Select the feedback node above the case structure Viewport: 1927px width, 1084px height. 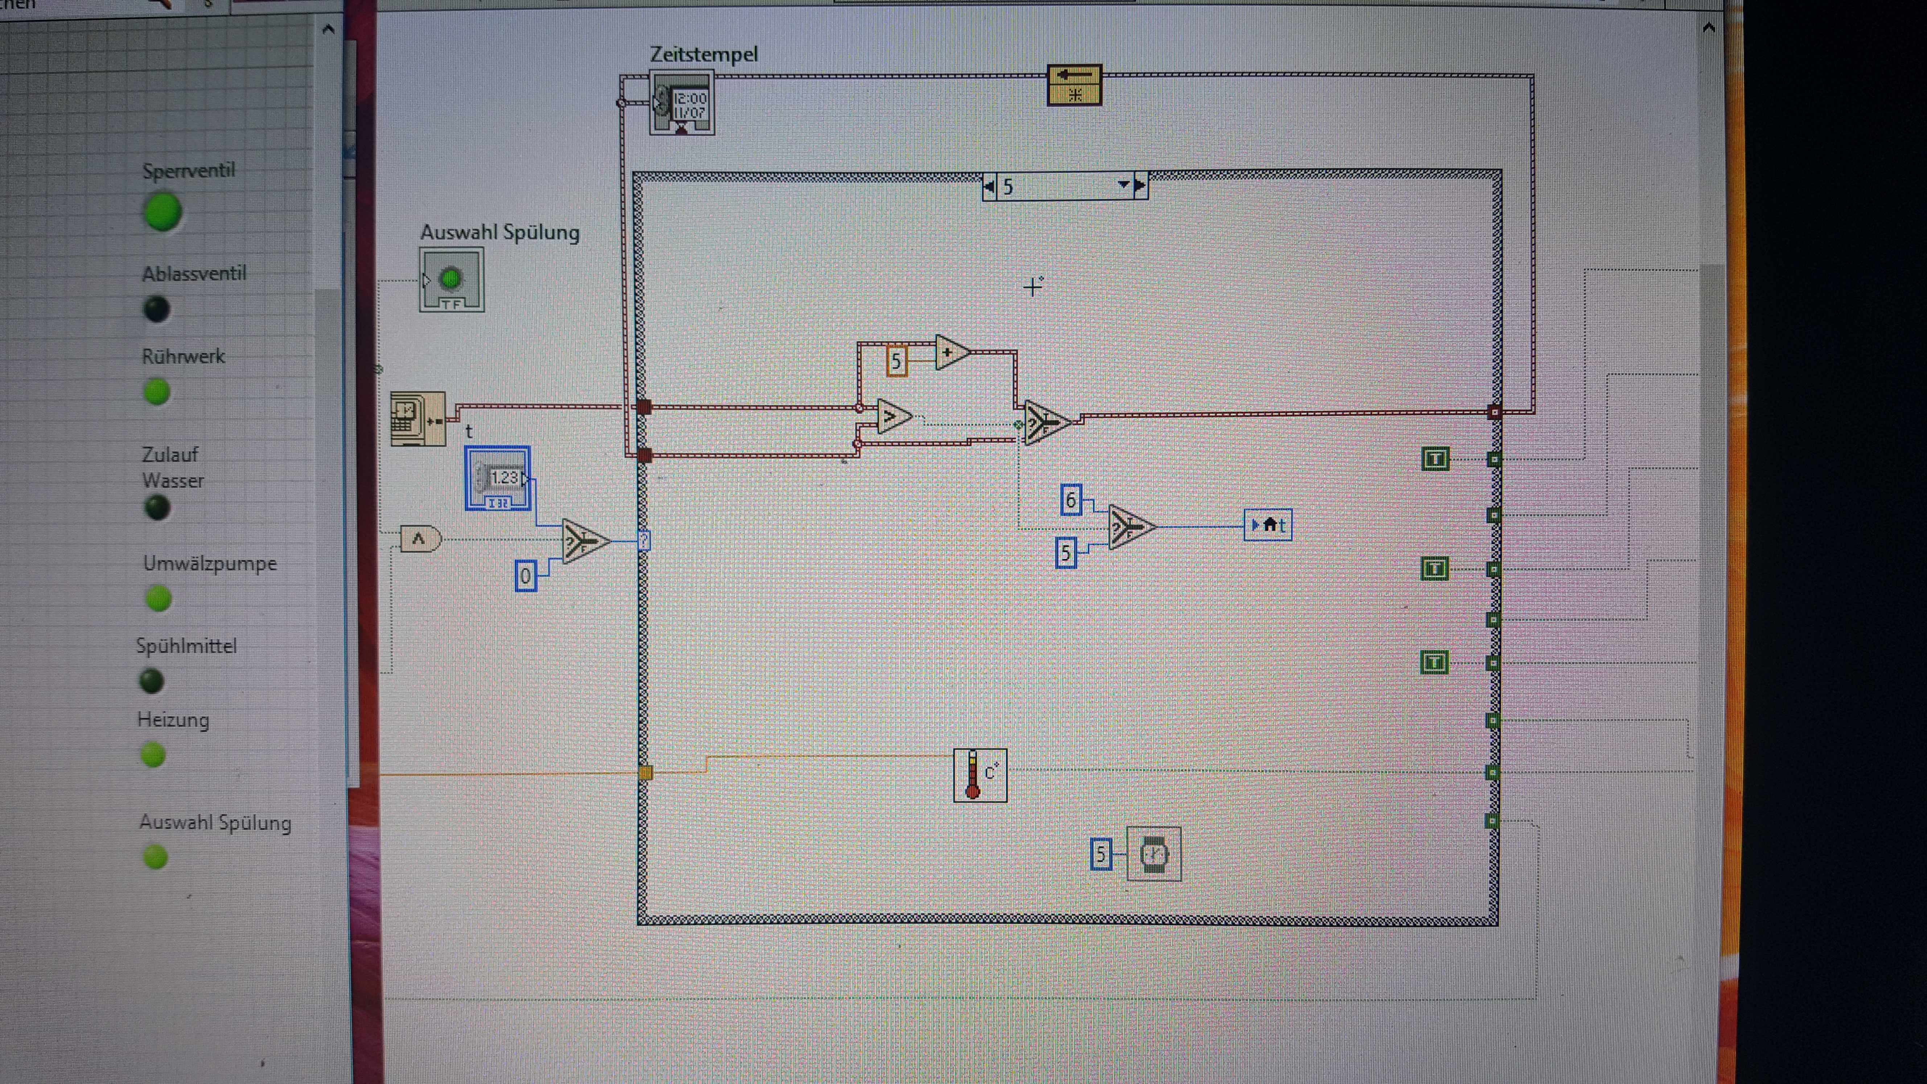pos(1074,85)
